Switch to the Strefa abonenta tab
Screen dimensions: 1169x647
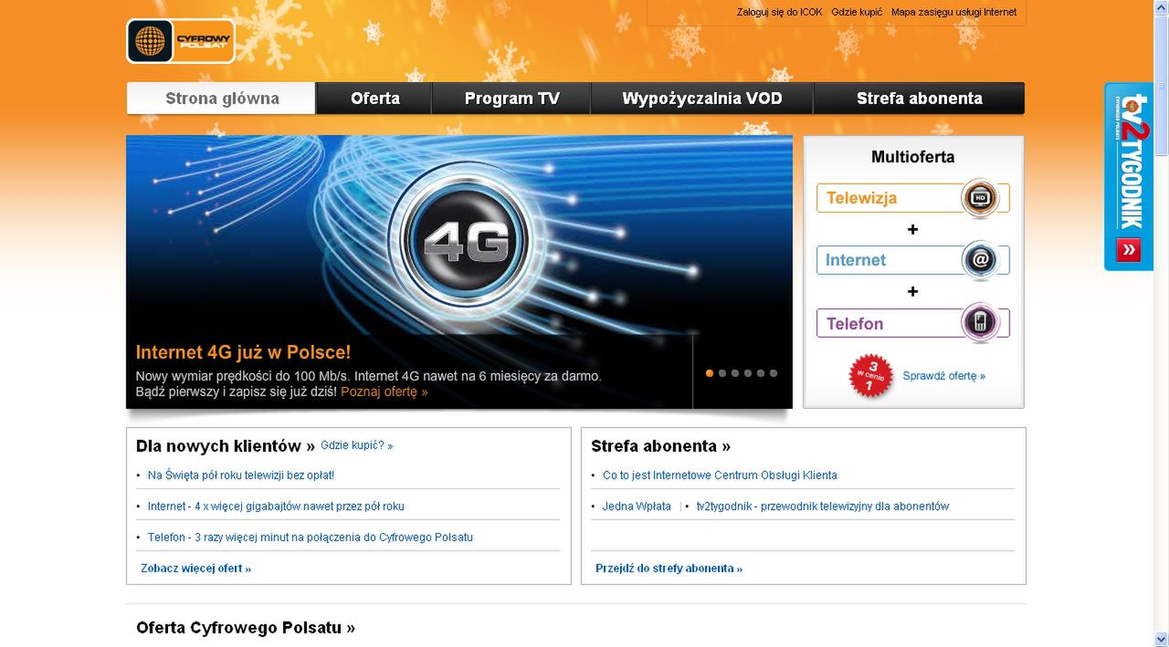[x=919, y=99]
